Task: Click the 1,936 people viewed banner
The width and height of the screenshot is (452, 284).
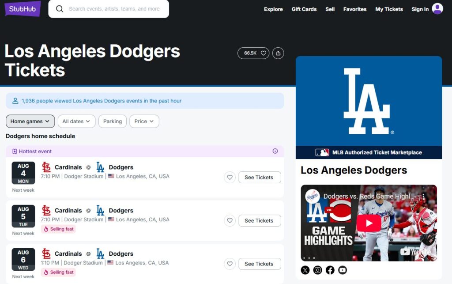Action: tap(145, 101)
